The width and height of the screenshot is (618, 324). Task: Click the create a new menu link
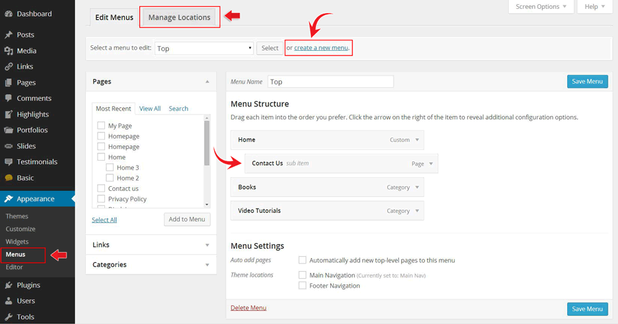(x=321, y=47)
